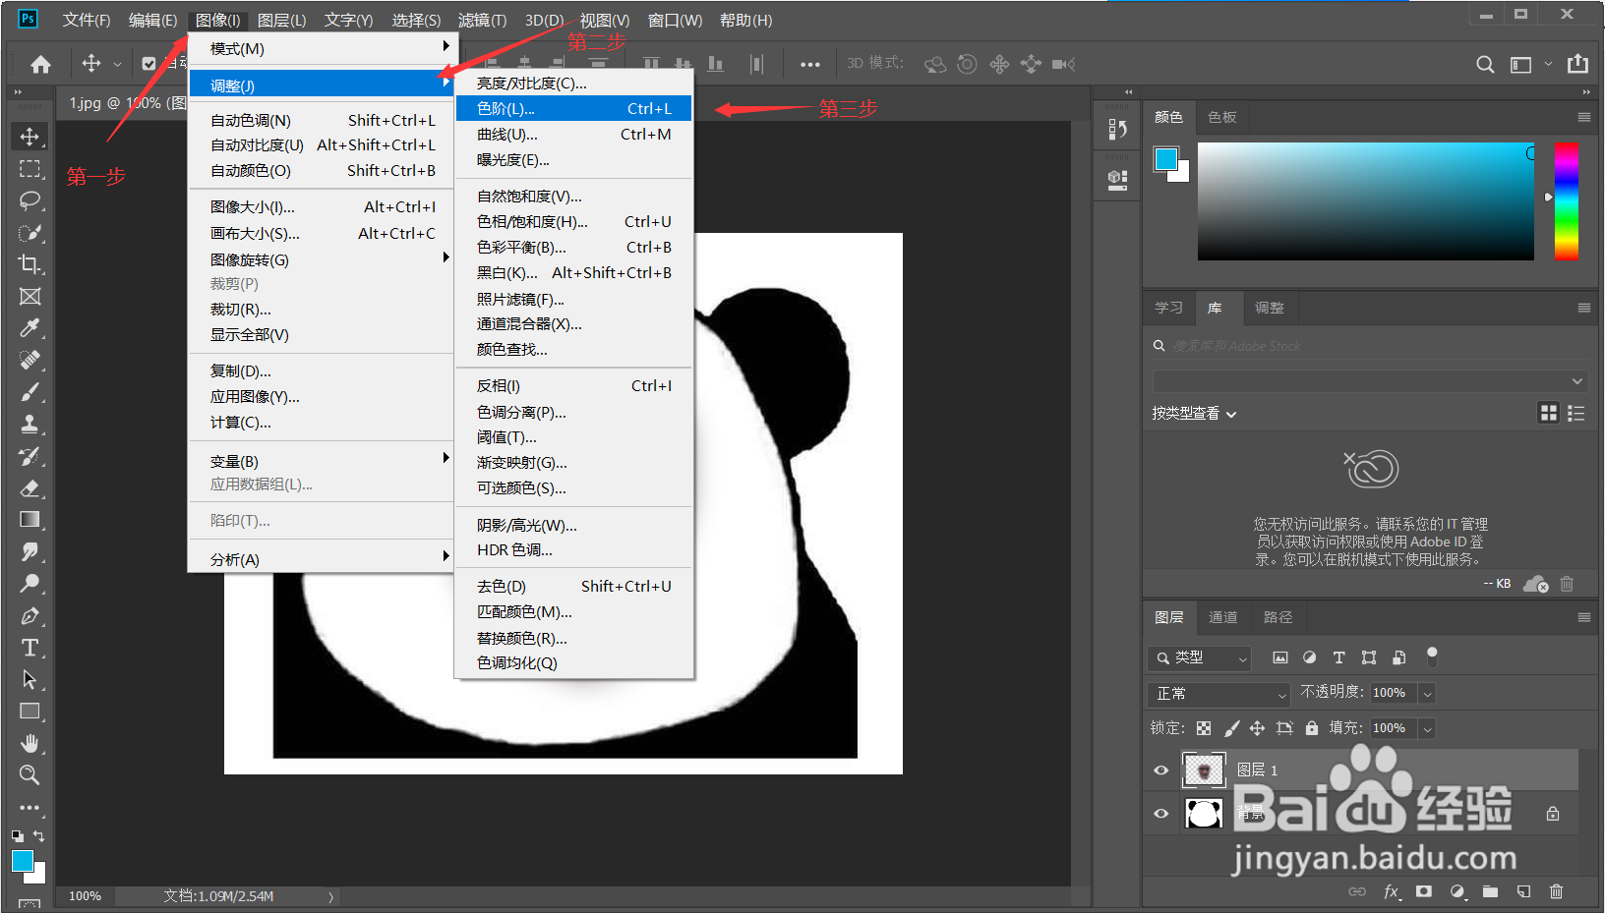Viewport: 1605px width, 913px height.
Task: Hide the 图层 1 layer
Action: point(1160,770)
